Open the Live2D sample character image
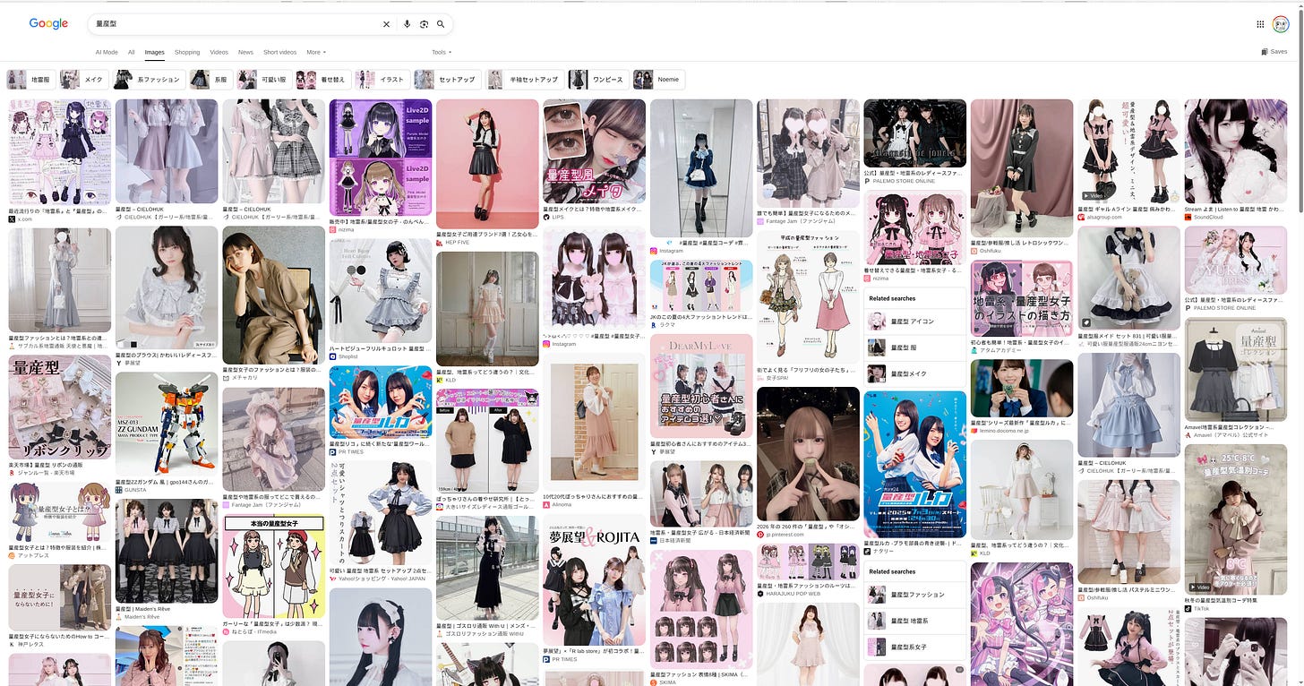This screenshot has height=686, width=1304. coord(381,157)
